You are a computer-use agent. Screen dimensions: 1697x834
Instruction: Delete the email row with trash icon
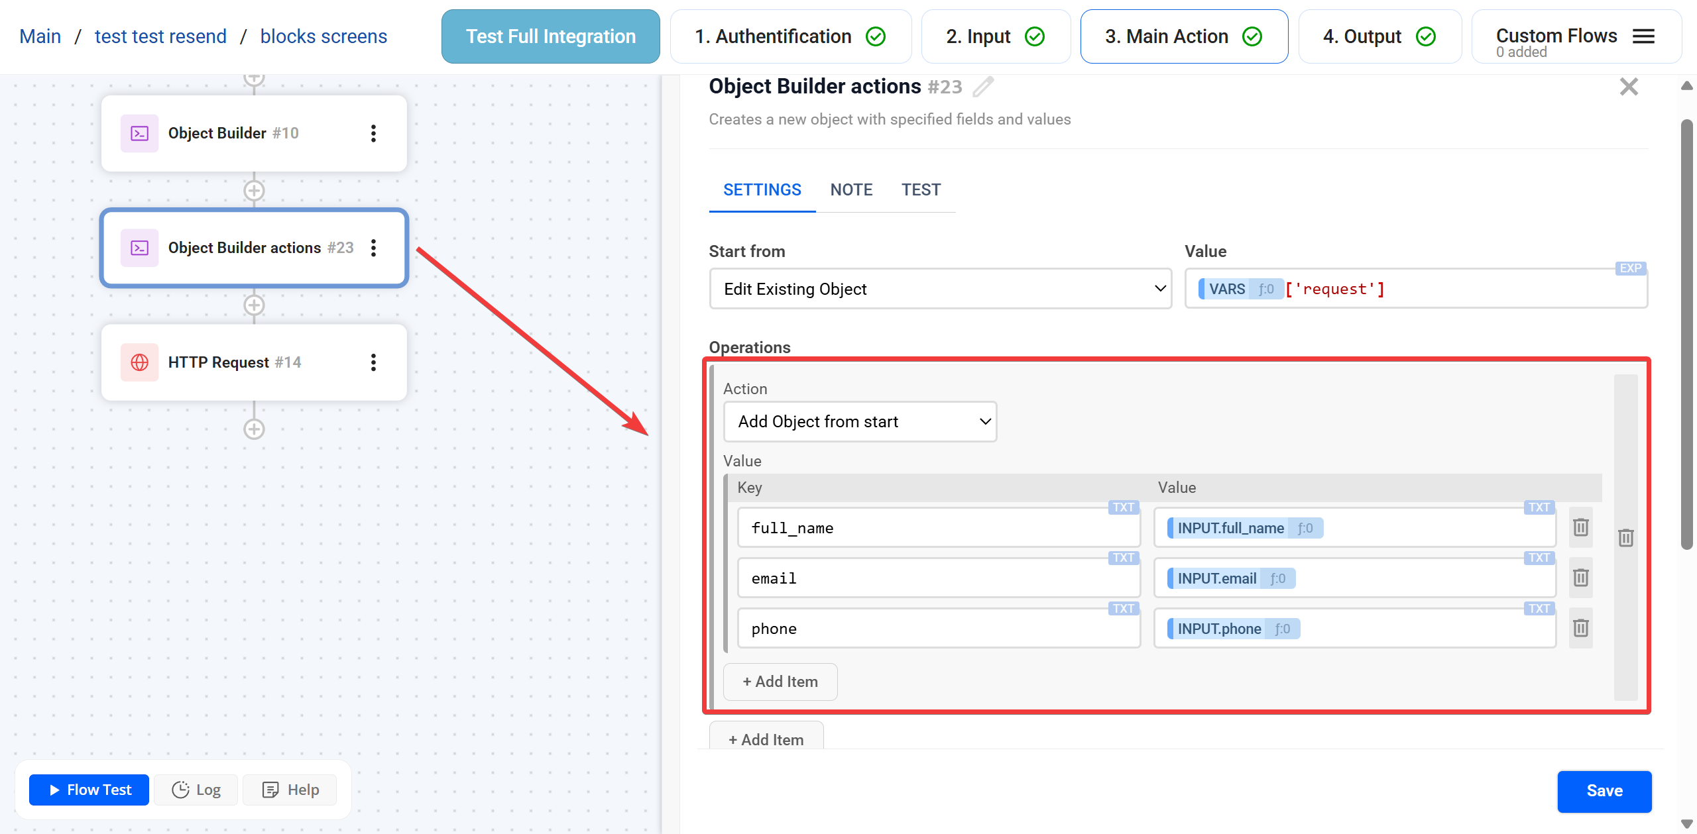(1580, 578)
